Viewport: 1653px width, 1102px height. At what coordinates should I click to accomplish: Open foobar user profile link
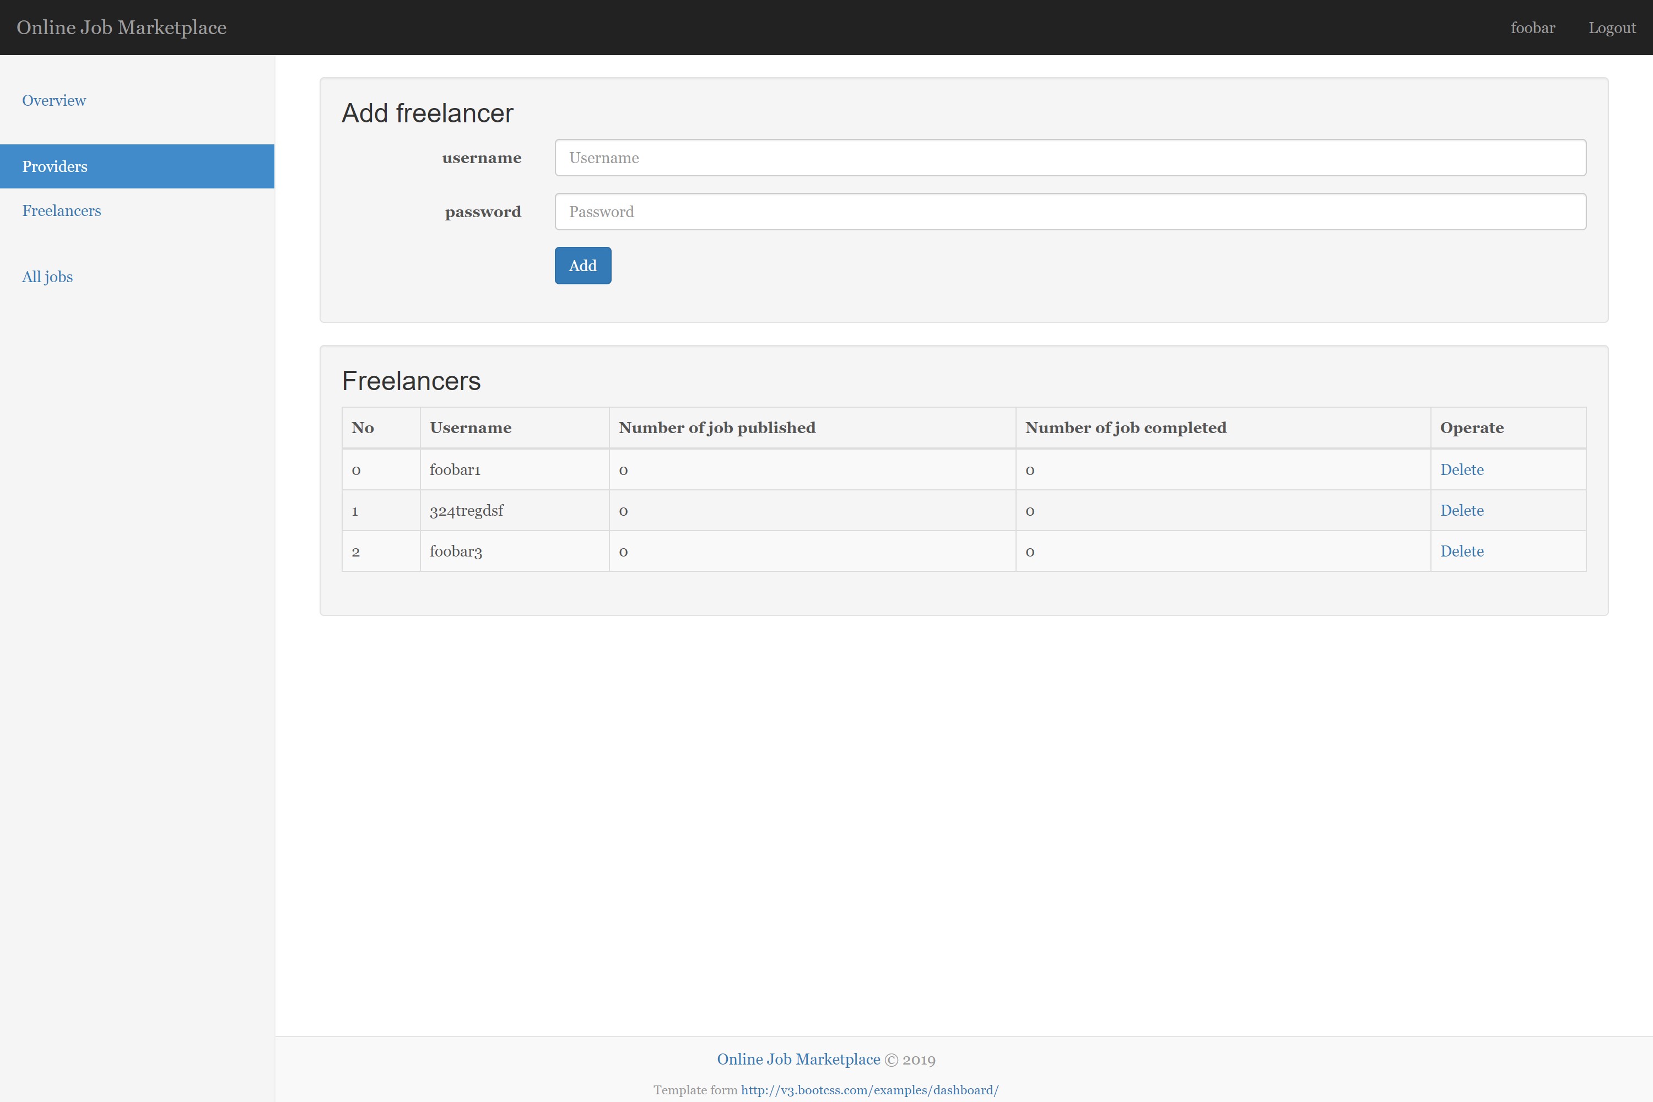[x=1532, y=28]
